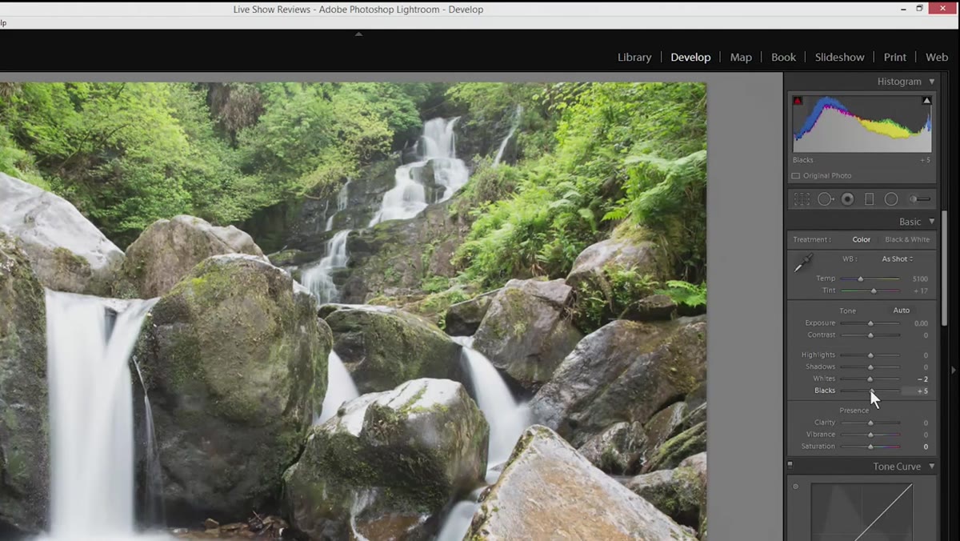Toggle shadow clipping indicator in histogram
The width and height of the screenshot is (960, 541).
click(x=798, y=101)
